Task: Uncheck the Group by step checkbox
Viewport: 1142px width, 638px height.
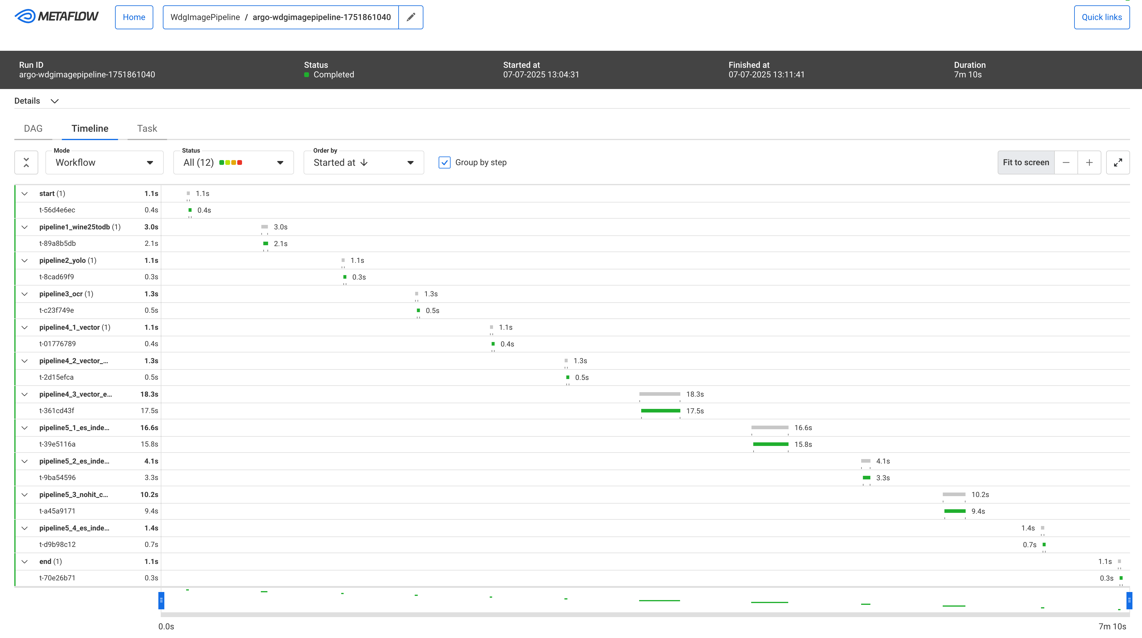Action: coord(444,162)
